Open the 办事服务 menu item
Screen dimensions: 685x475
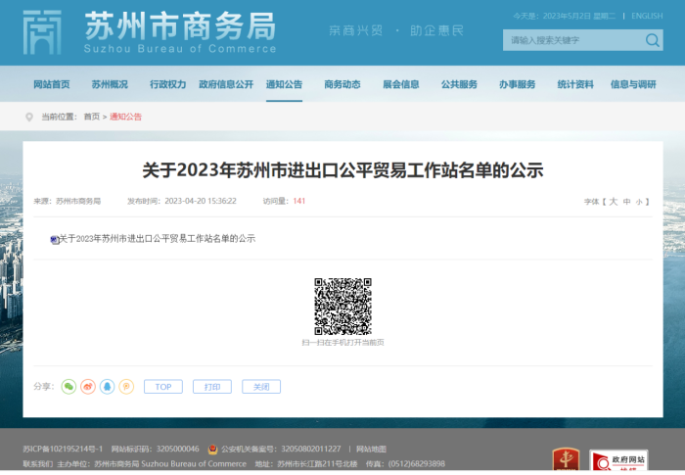(x=517, y=84)
